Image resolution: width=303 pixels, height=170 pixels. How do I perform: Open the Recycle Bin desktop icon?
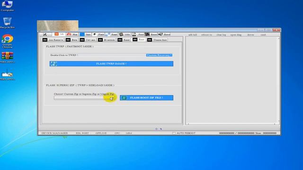[8, 23]
